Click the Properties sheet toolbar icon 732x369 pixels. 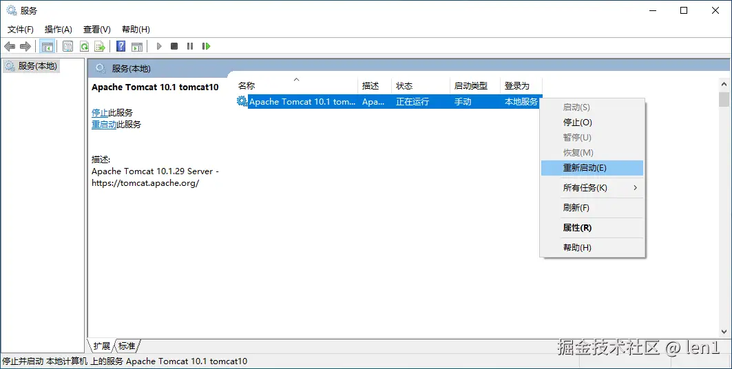[67, 46]
